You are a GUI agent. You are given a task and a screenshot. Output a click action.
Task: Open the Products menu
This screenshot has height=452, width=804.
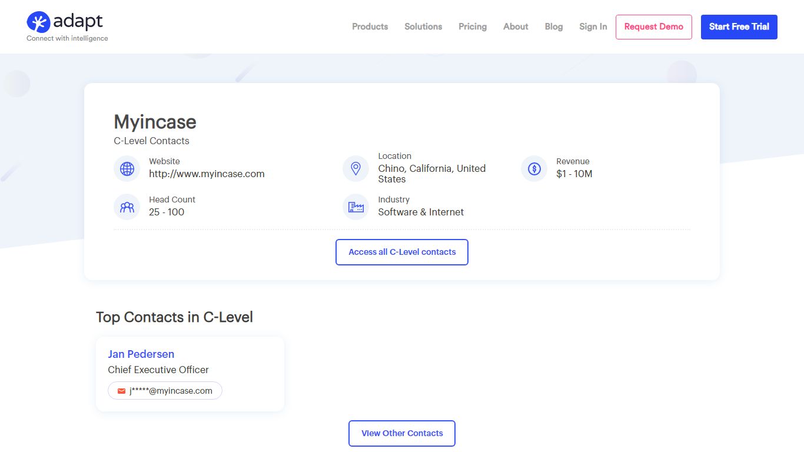(370, 26)
